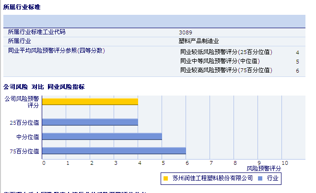Click the 风险预警评分 x-axis title
This screenshot has height=193, width=316.
[x=264, y=169]
